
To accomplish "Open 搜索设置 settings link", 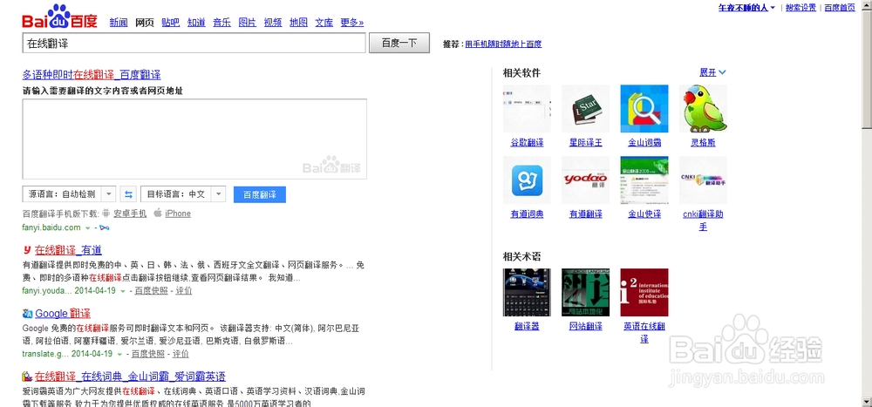I will 800,8.
